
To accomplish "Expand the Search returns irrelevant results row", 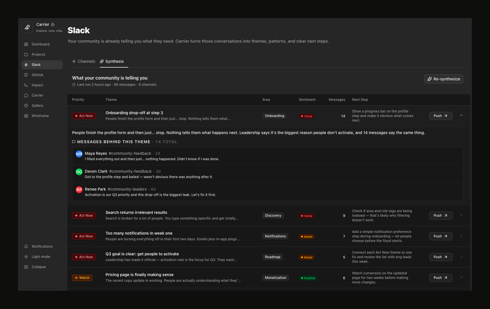I will click(x=461, y=215).
